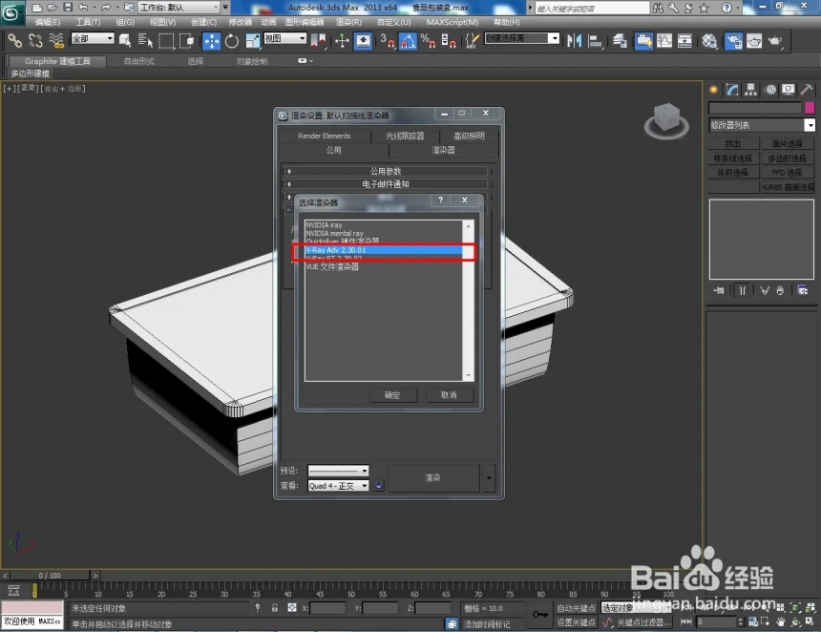821x632 pixels.
Task: Click the Bind to Space Warp tool
Action: (56, 40)
